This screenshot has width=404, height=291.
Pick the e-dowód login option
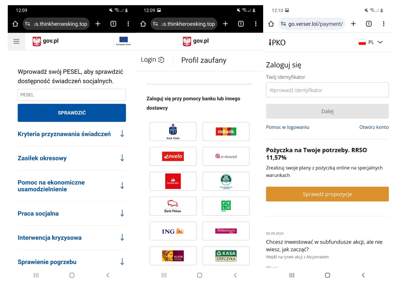click(226, 156)
